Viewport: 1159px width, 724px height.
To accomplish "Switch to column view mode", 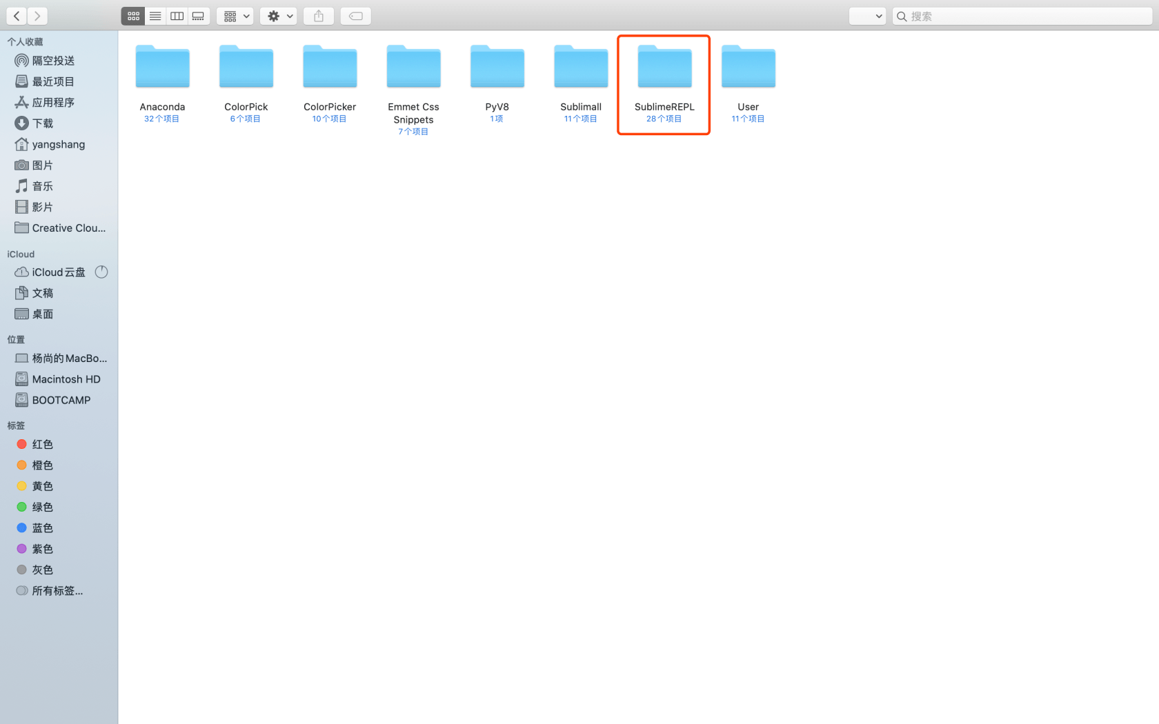I will [x=177, y=16].
